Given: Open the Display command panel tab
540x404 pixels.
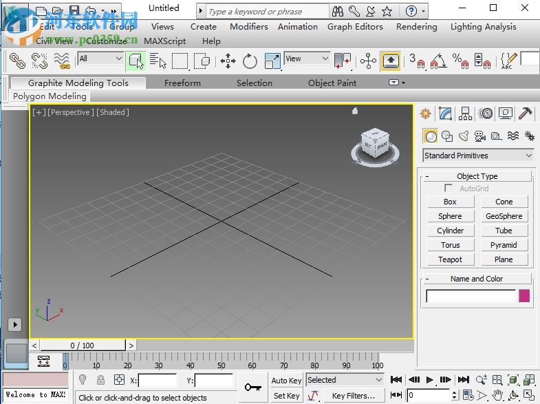Looking at the screenshot, I should pos(506,114).
